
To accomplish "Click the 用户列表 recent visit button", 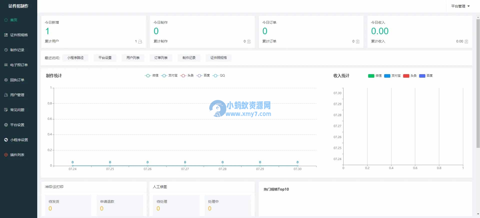I will pyautogui.click(x=133, y=58).
